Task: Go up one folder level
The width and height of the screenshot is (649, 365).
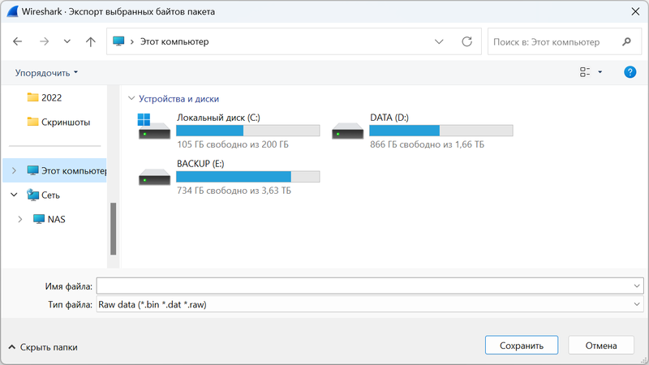Action: [x=91, y=41]
